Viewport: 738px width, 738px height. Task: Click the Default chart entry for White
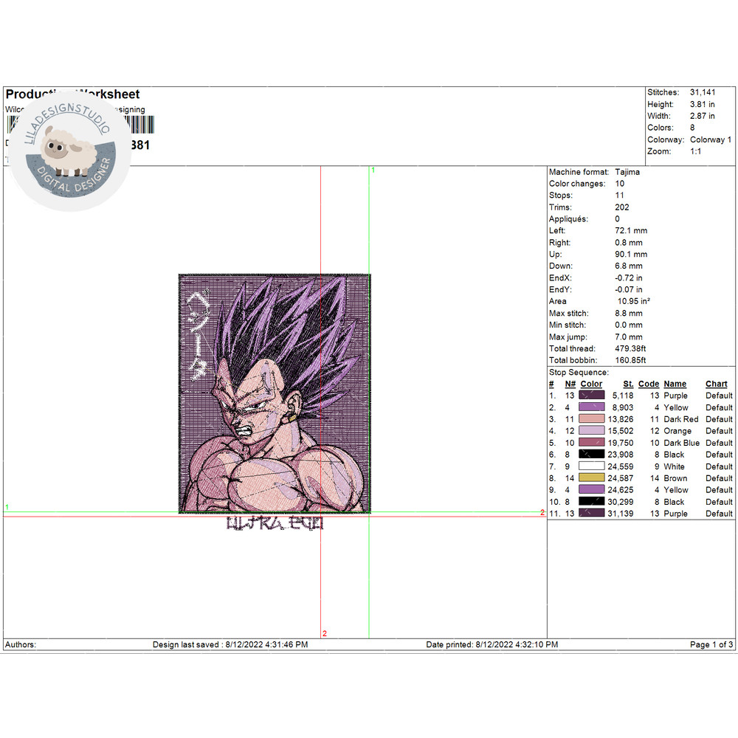[x=718, y=466]
